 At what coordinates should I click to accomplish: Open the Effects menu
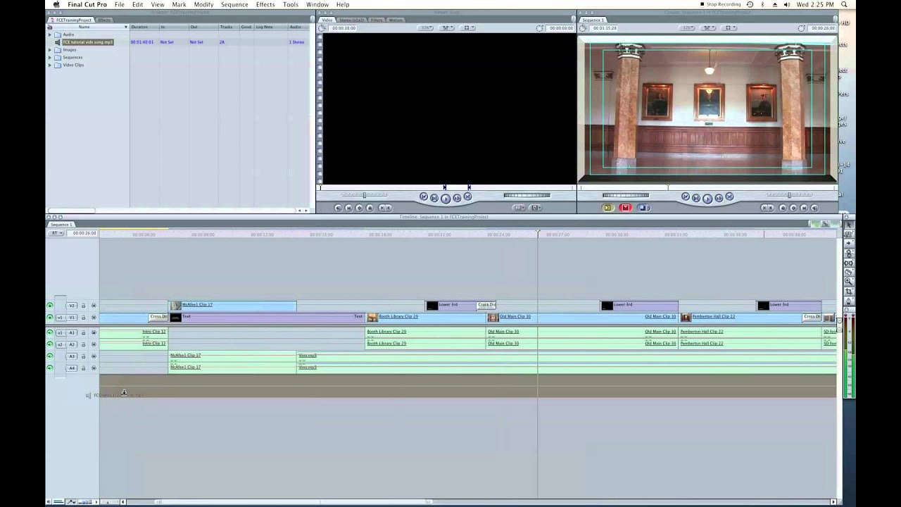point(265,4)
